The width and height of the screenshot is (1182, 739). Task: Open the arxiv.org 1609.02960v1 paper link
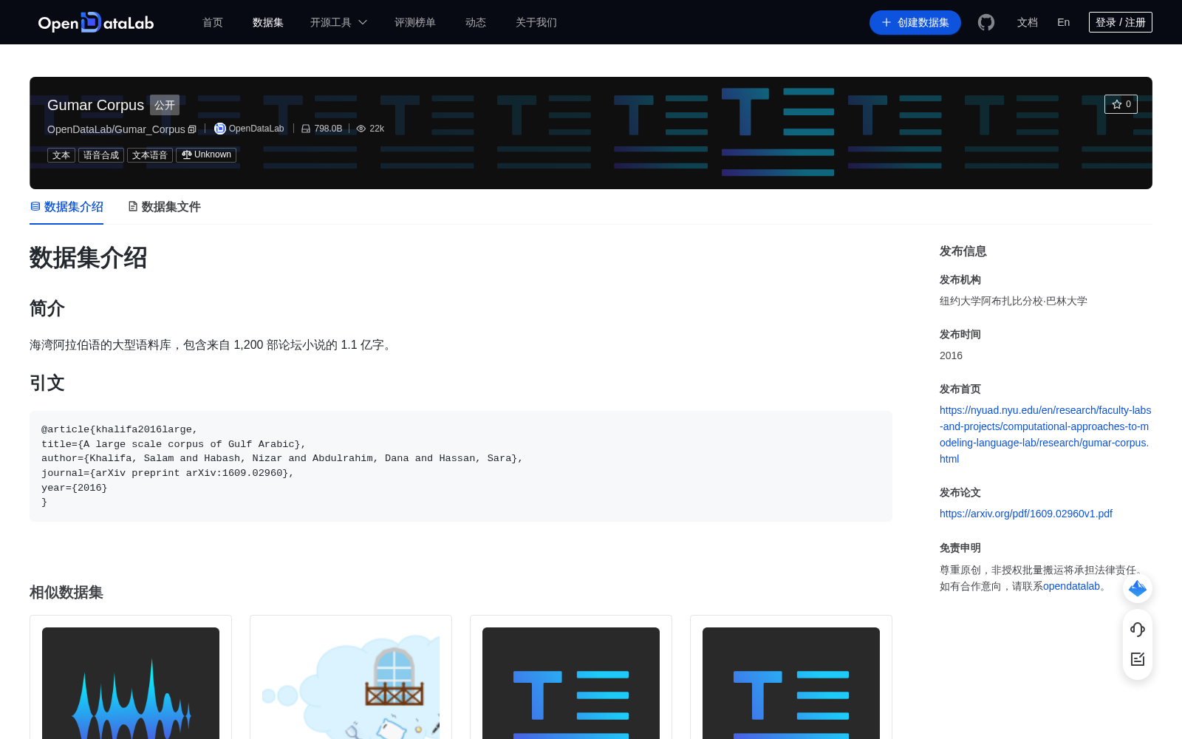tap(1026, 514)
